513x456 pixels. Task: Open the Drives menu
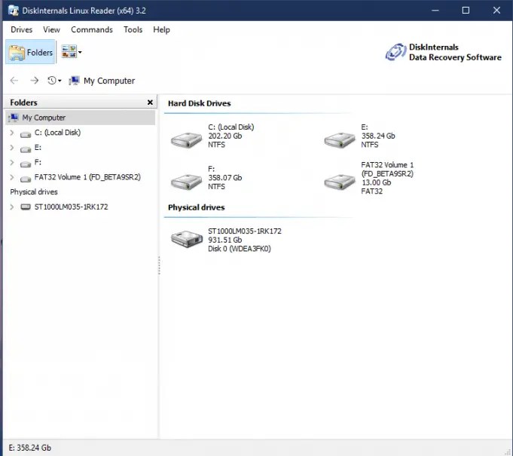(x=22, y=29)
